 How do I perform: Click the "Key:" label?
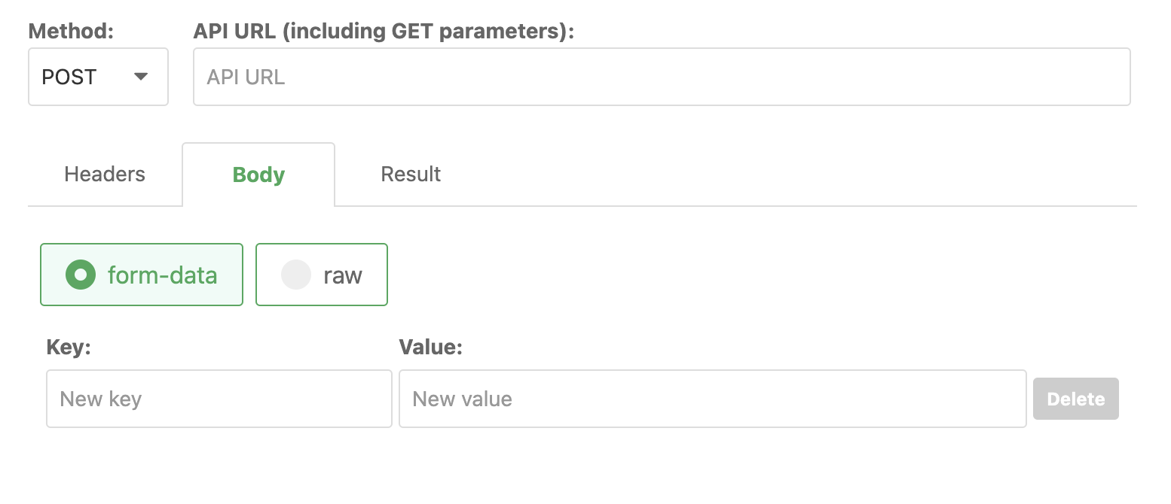pos(69,347)
